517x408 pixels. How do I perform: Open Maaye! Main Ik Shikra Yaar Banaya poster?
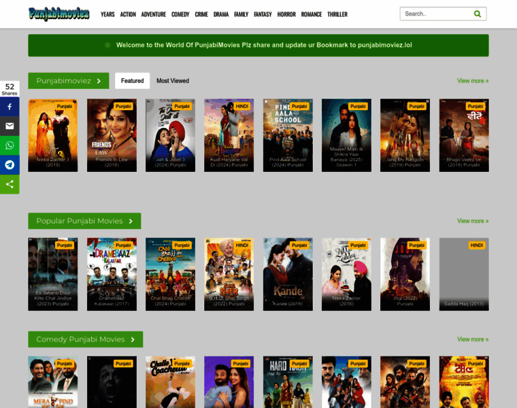pyautogui.click(x=346, y=135)
